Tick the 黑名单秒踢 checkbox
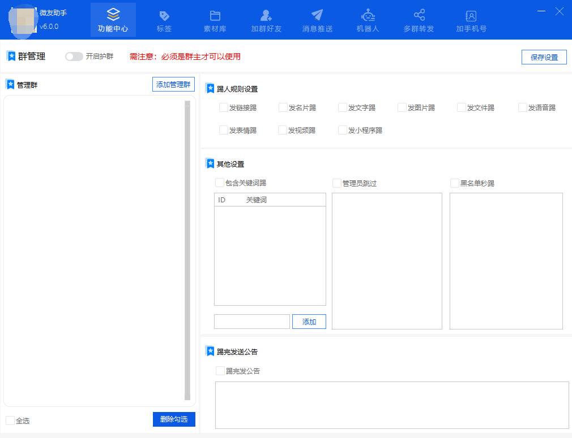This screenshot has width=572, height=438. (x=455, y=183)
